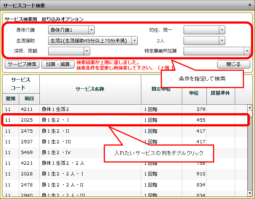Click the 加算・減算 button
This screenshot has width=255, height=199.
[x=58, y=64]
